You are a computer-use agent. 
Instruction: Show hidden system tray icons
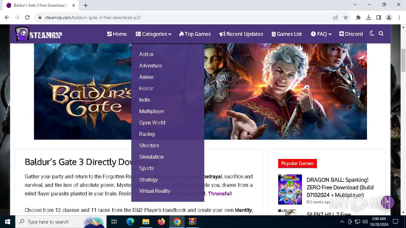(342, 222)
